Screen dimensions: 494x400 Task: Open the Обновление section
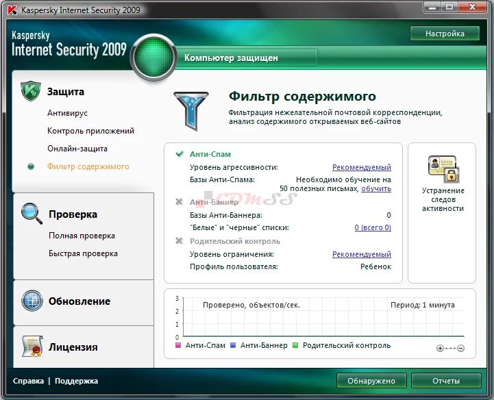click(x=79, y=301)
